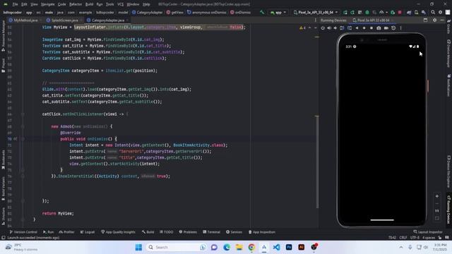This screenshot has width=452, height=254.
Task: Click UTF-8 encoding in status bar
Action: coord(415,238)
